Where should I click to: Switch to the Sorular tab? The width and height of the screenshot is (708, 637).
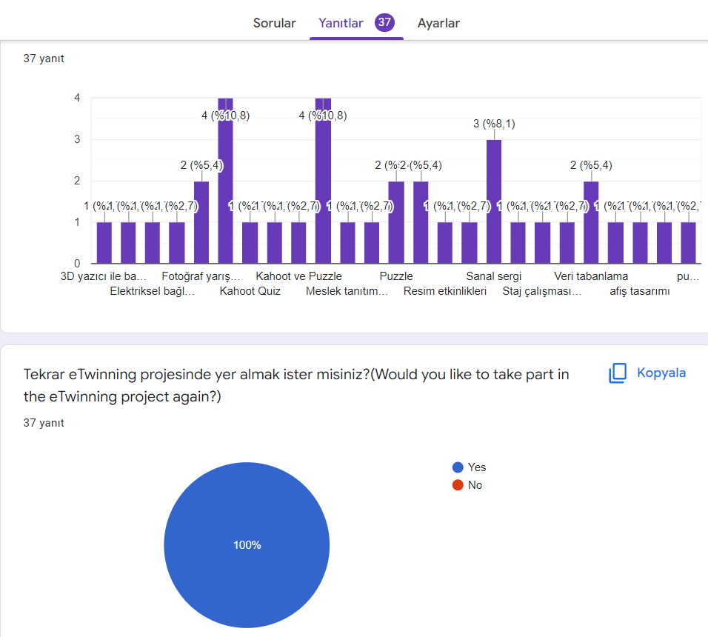point(274,23)
